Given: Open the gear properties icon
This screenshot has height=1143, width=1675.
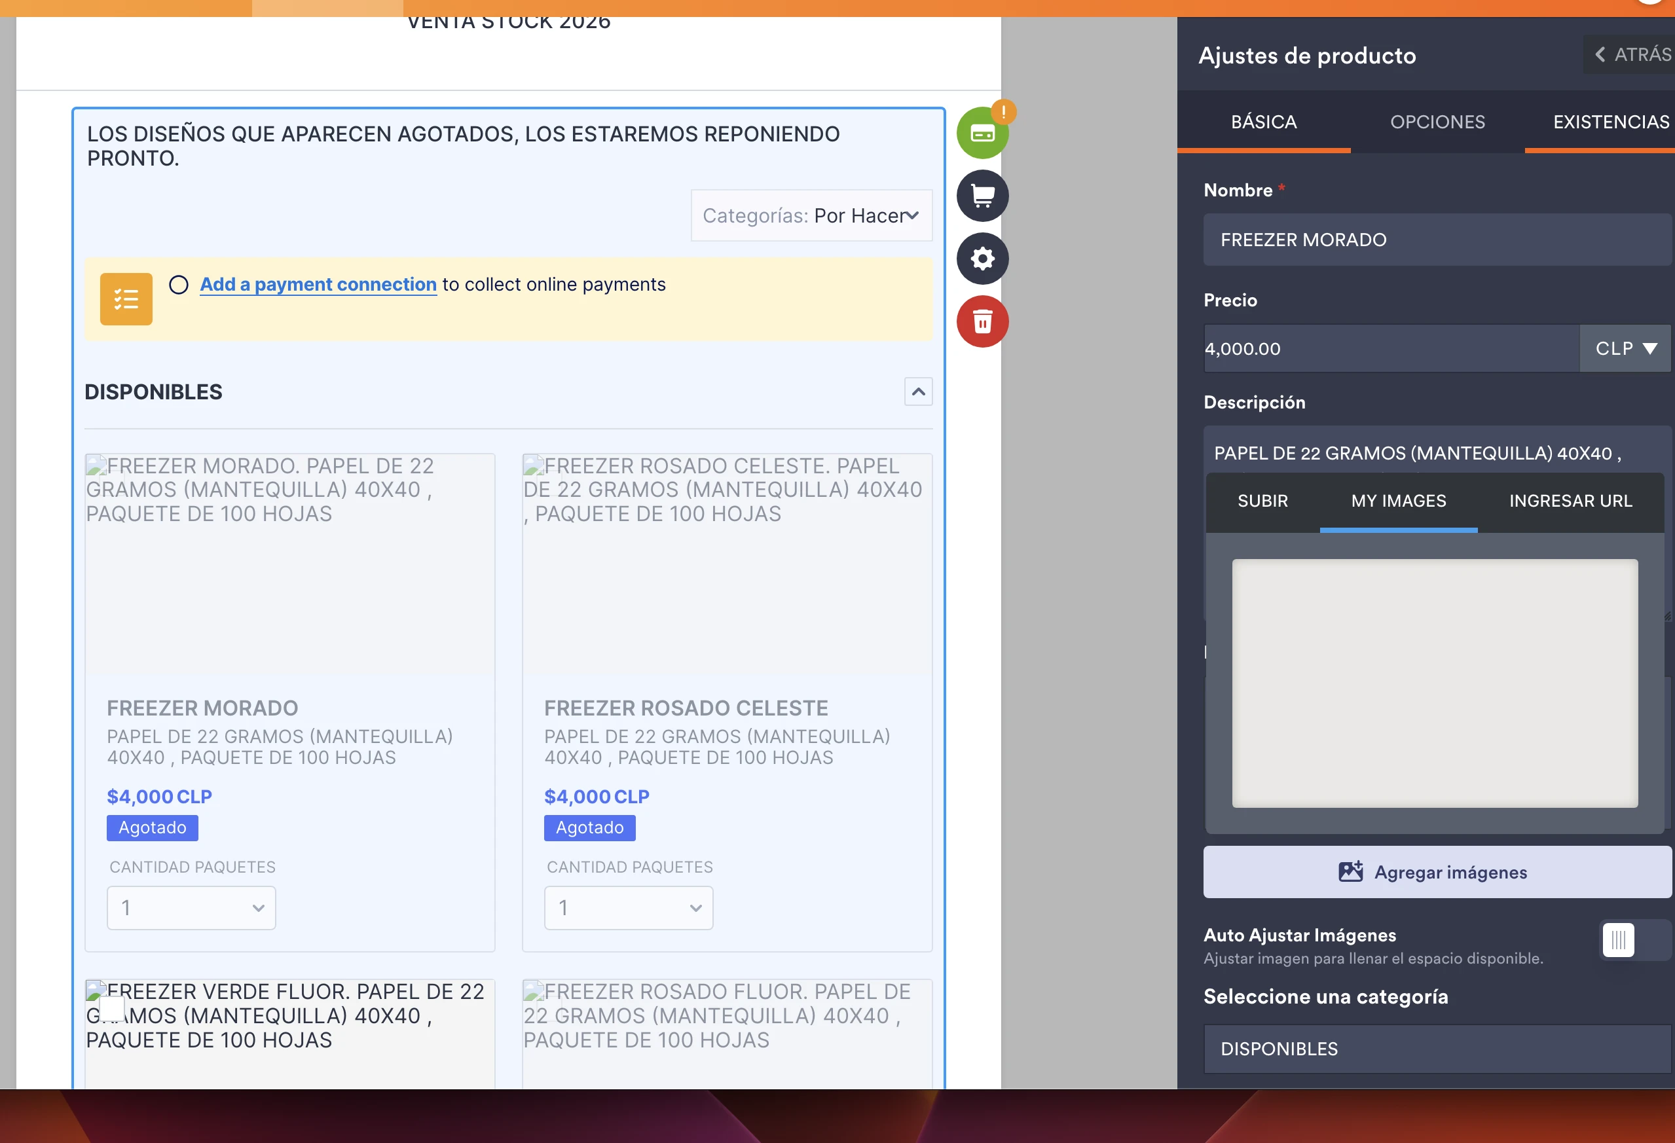Looking at the screenshot, I should [x=982, y=258].
